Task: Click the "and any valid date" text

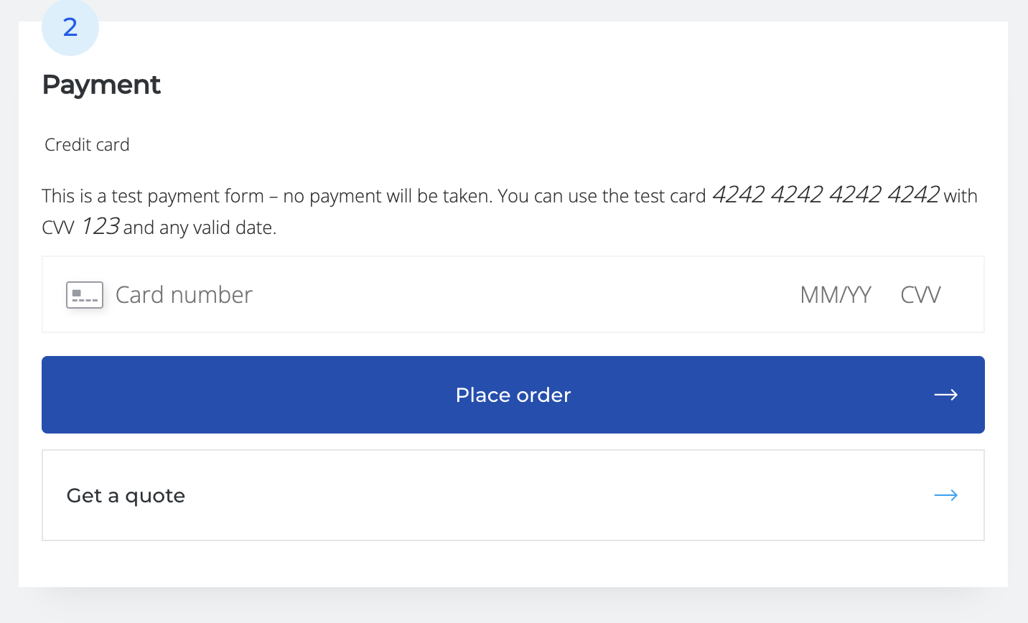Action: point(200,228)
